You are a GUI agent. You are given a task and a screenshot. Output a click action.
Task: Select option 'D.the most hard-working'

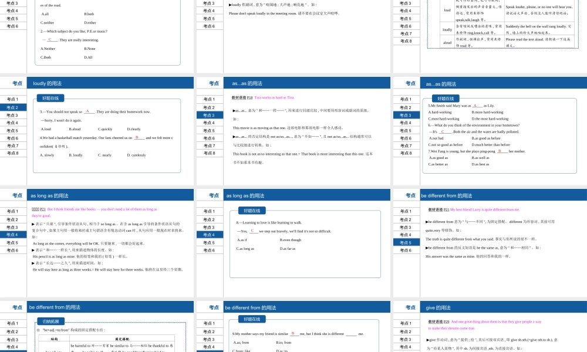click(490, 119)
